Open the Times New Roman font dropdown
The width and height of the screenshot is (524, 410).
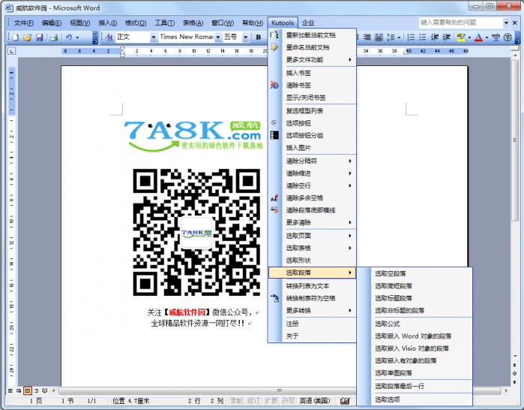point(217,37)
